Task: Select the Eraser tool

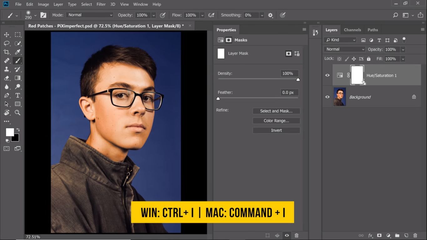Action: pyautogui.click(x=7, y=78)
